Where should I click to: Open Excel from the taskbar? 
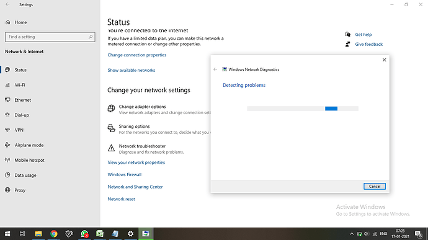(x=100, y=234)
